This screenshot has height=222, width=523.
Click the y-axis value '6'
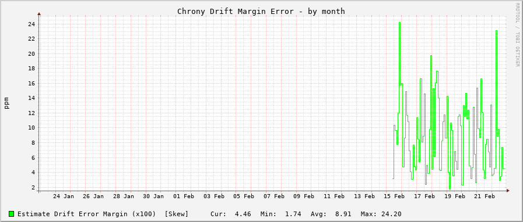(x=33, y=157)
